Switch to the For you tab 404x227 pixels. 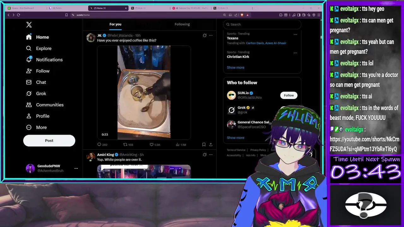(x=116, y=24)
